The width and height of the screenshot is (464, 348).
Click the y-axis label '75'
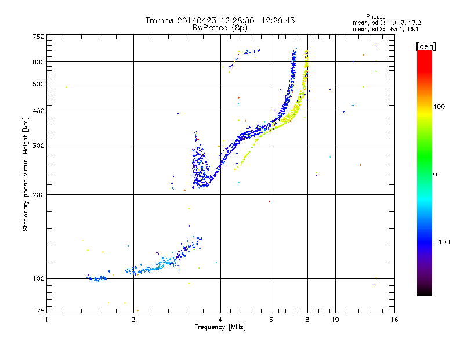[x=41, y=311]
